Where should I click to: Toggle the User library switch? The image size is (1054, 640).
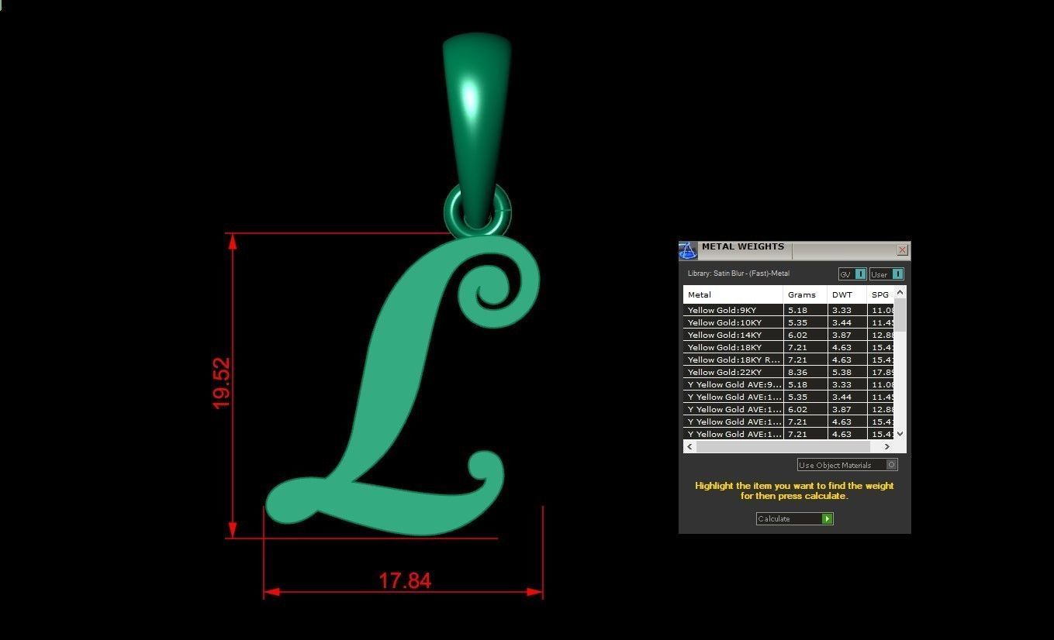coord(886,274)
